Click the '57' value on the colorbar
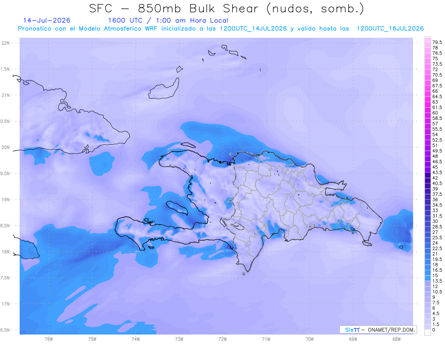Image resolution: width=445 pixels, height=344 pixels. tap(435, 124)
